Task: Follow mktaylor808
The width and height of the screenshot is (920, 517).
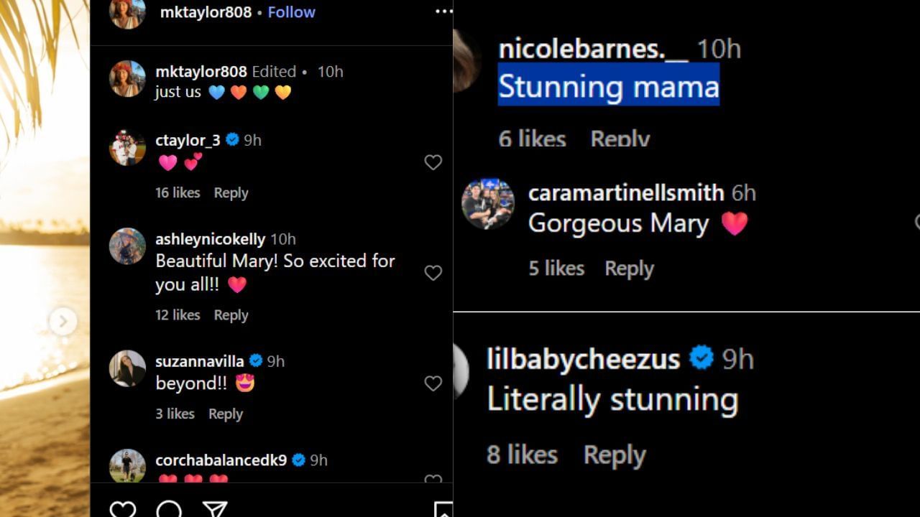Action: [x=291, y=12]
